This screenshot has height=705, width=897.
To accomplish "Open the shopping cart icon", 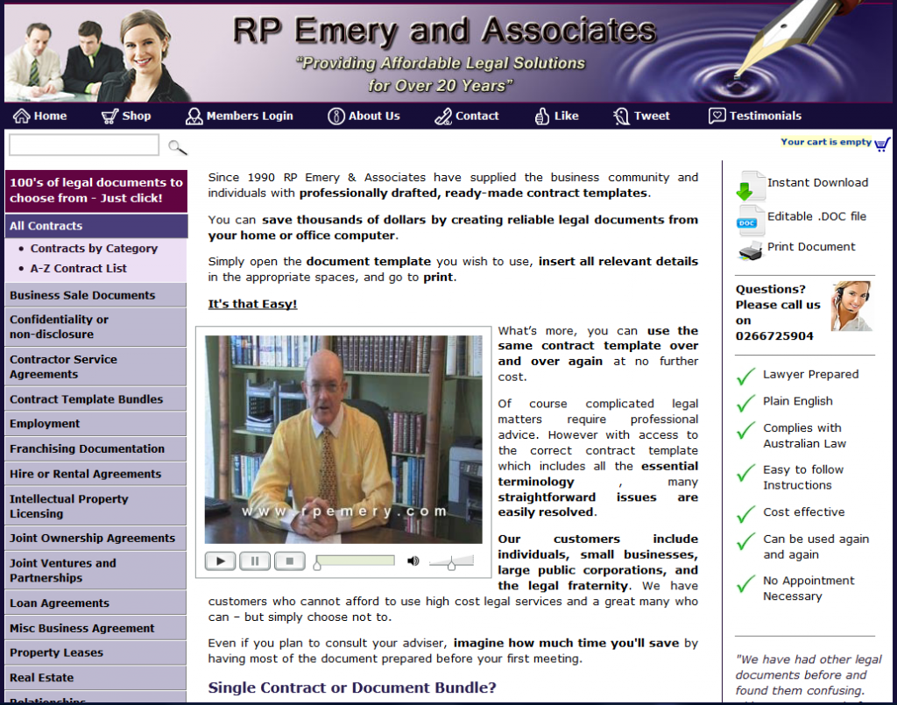I will (882, 144).
